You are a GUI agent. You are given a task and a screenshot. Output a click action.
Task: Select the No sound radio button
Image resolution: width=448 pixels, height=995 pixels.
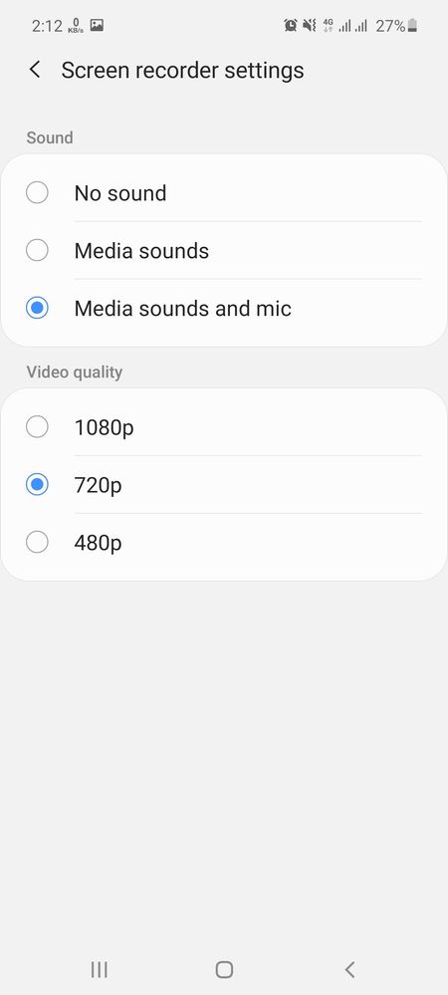point(37,193)
